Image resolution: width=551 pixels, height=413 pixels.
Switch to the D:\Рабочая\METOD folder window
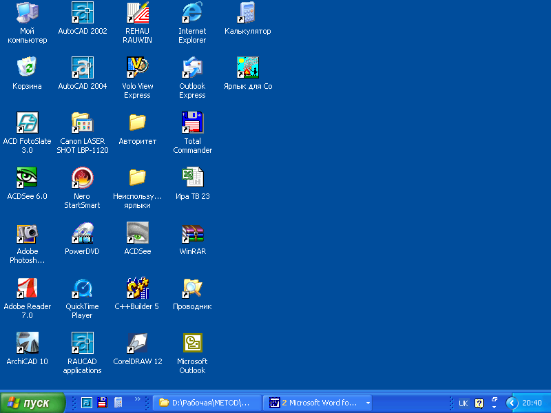pyautogui.click(x=207, y=403)
